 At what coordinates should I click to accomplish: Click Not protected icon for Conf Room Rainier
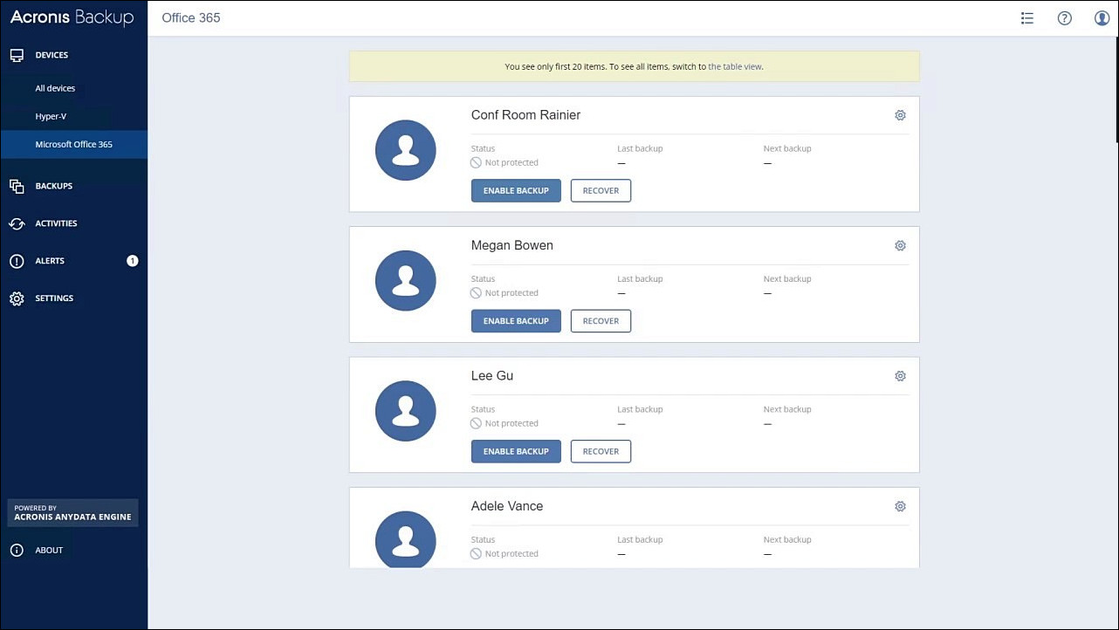click(x=476, y=162)
